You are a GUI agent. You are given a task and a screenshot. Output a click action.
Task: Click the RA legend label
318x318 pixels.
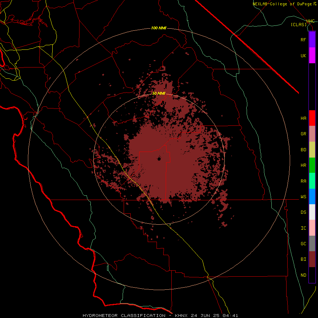click(x=303, y=181)
